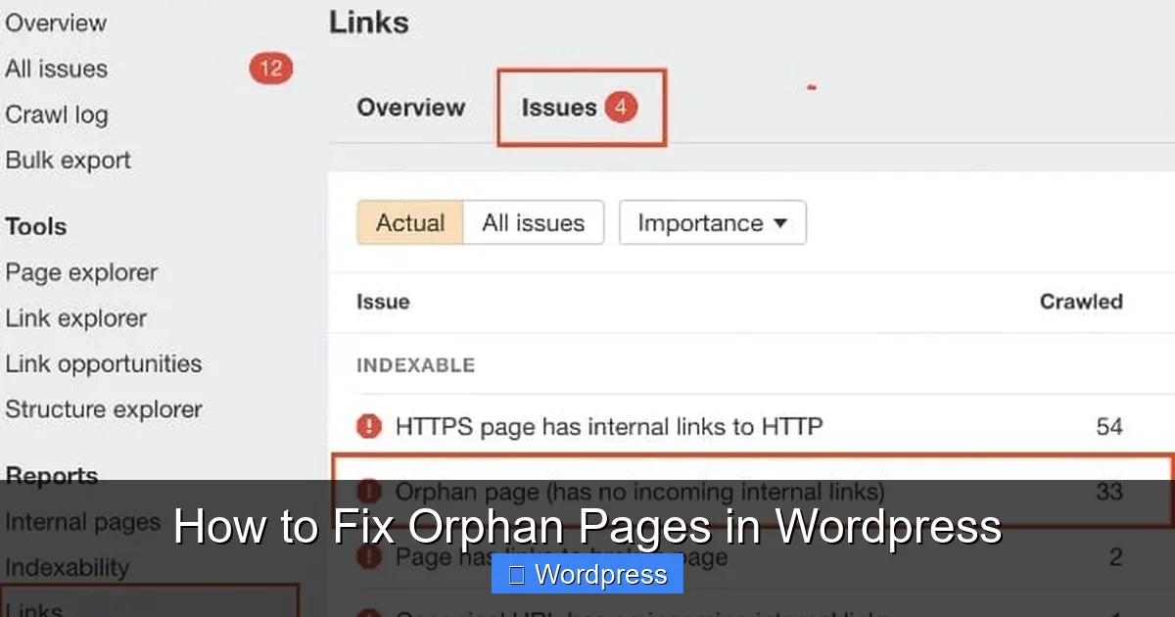Open the Importance dropdown
The image size is (1175, 617).
(712, 222)
